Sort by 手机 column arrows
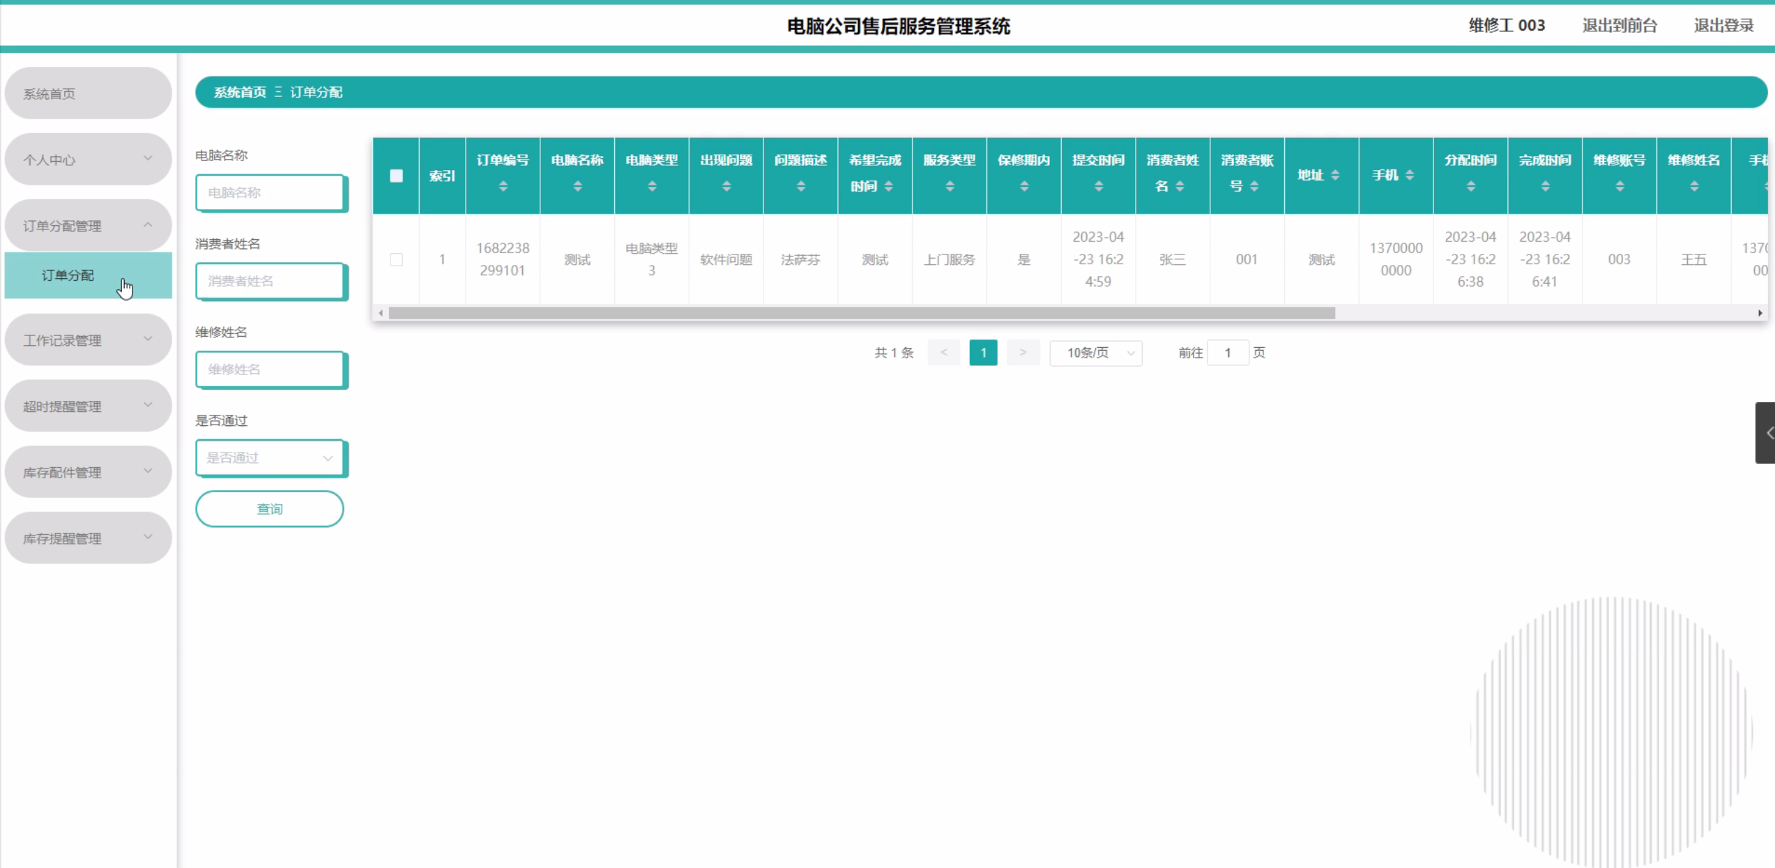 (1410, 175)
